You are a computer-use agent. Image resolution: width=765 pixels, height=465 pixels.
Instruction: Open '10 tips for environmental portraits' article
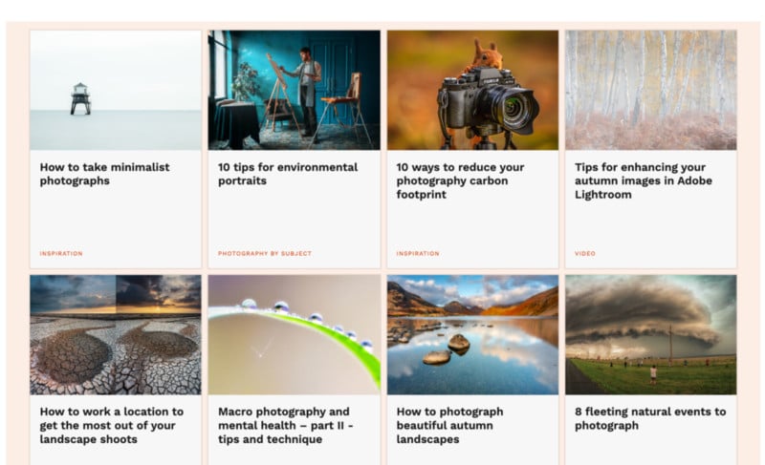click(x=288, y=174)
